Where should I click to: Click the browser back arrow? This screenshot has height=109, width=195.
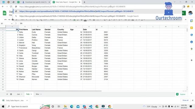pos(3,7)
